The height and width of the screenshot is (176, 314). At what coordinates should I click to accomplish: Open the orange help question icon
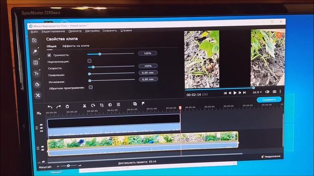click(279, 35)
